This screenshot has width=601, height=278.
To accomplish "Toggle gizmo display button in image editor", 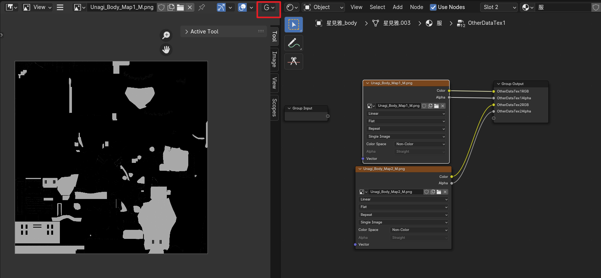I will (x=221, y=7).
